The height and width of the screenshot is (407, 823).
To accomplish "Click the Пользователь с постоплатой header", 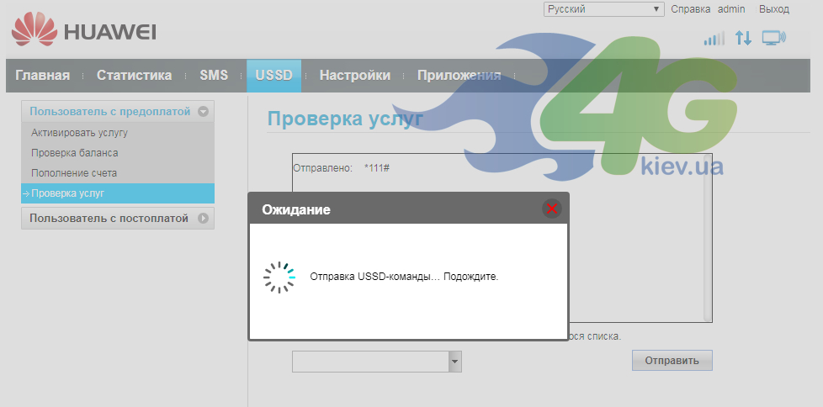I will click(118, 218).
